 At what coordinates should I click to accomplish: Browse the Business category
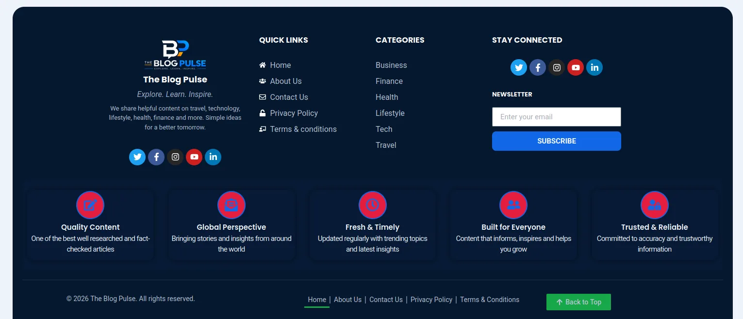pyautogui.click(x=391, y=65)
